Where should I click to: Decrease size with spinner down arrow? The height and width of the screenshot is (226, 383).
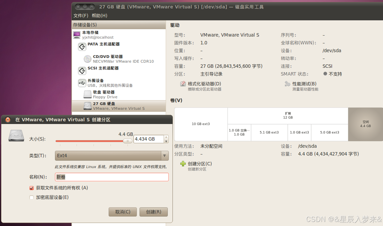[x=166, y=141]
